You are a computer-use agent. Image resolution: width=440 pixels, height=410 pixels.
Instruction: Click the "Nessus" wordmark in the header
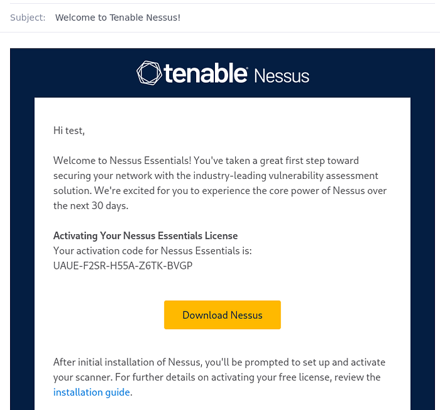click(282, 76)
